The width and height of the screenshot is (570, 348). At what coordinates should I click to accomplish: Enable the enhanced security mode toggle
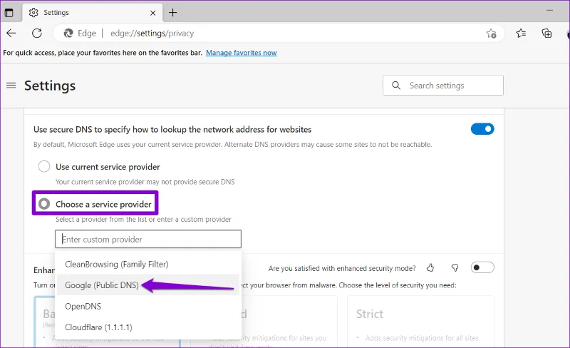482,267
